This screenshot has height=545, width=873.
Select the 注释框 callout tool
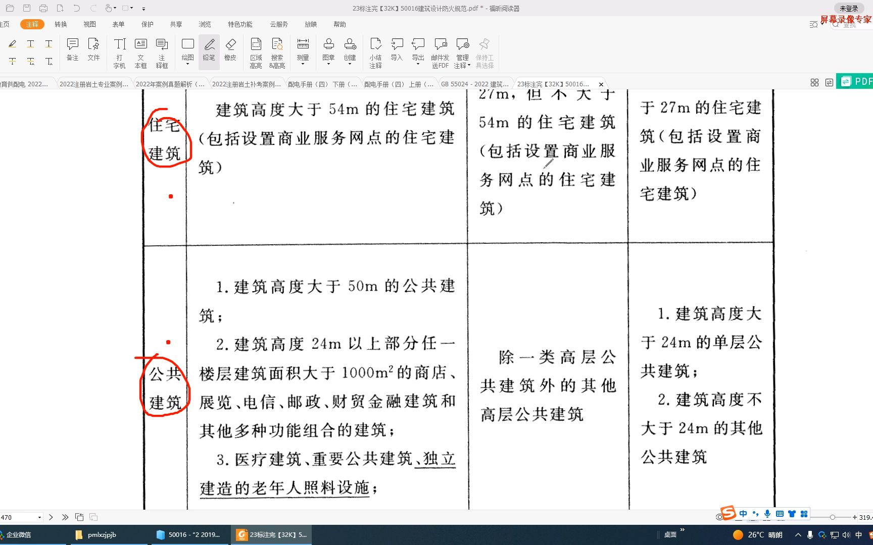click(x=162, y=53)
